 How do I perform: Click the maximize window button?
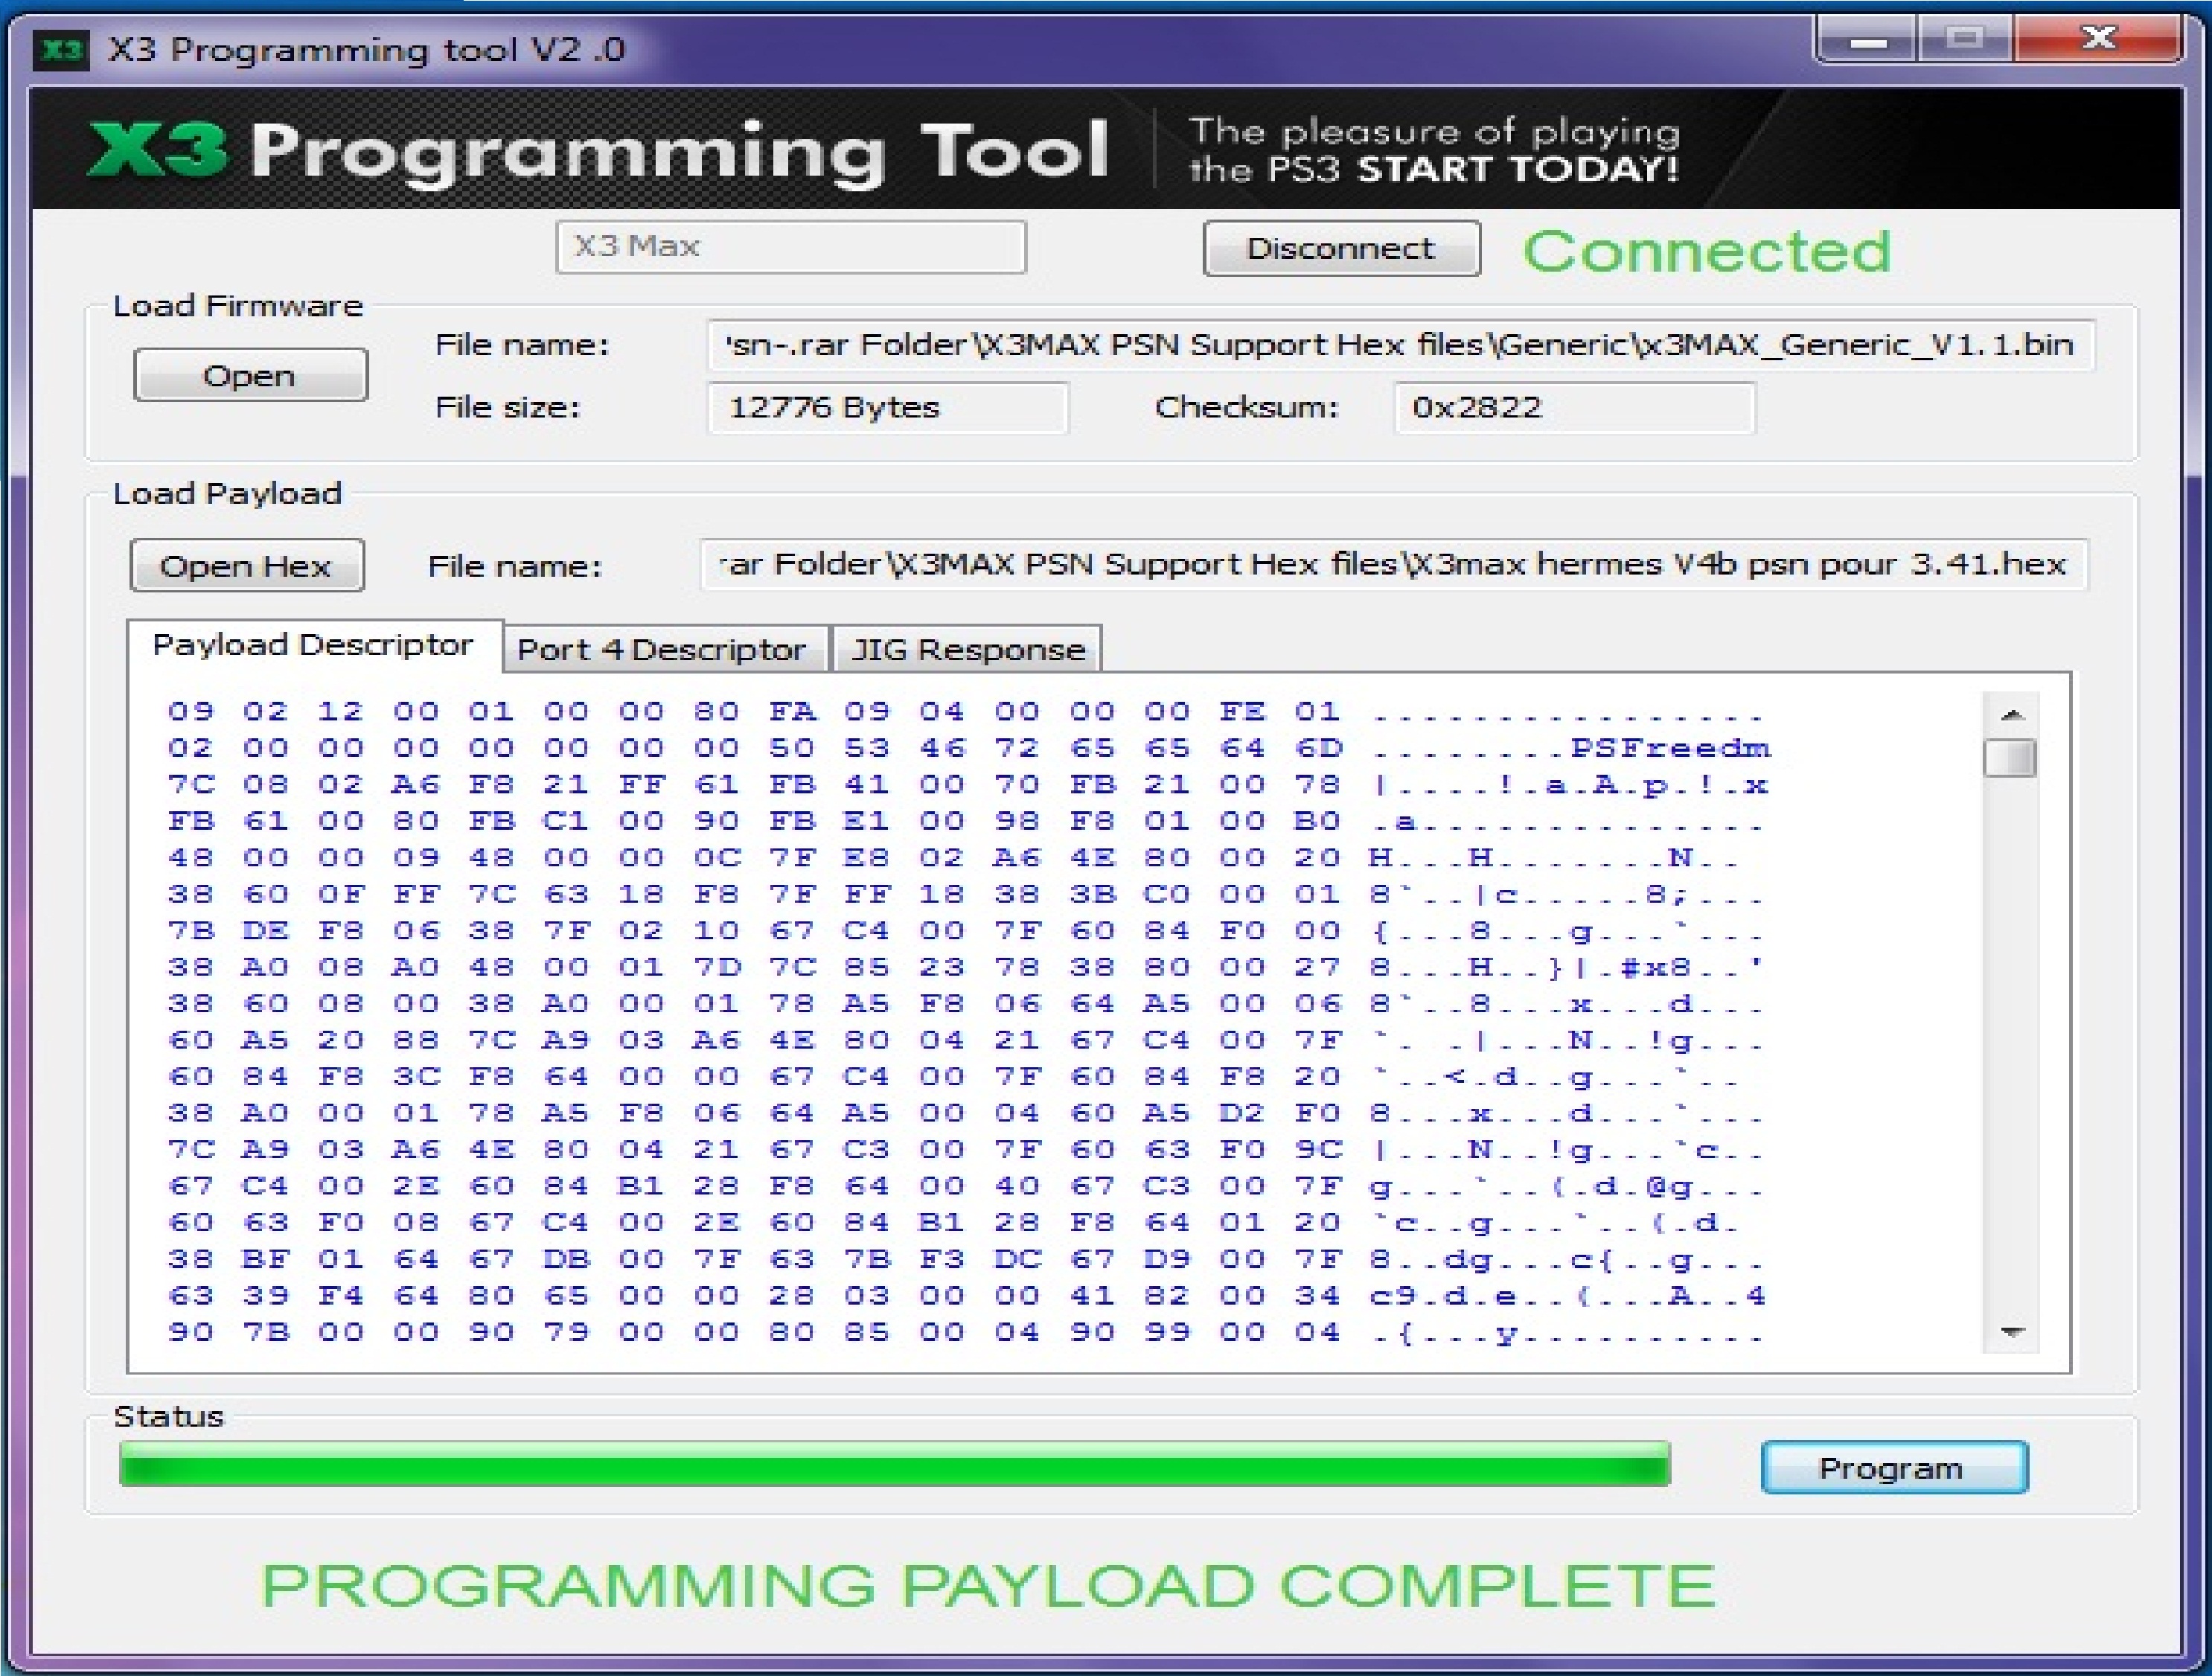pos(1965,39)
